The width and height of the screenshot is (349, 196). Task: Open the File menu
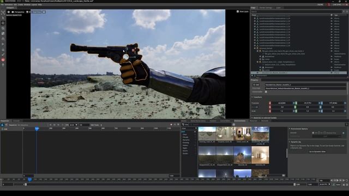(2, 4)
